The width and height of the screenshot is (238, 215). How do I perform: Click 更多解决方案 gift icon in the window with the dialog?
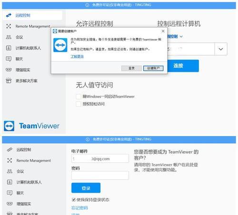coord(9,80)
